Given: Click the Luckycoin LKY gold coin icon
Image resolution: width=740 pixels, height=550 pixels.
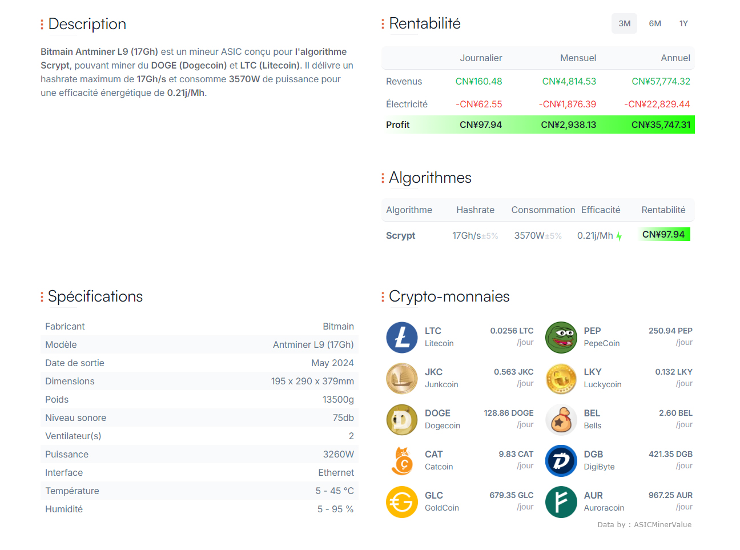Looking at the screenshot, I should tap(561, 379).
